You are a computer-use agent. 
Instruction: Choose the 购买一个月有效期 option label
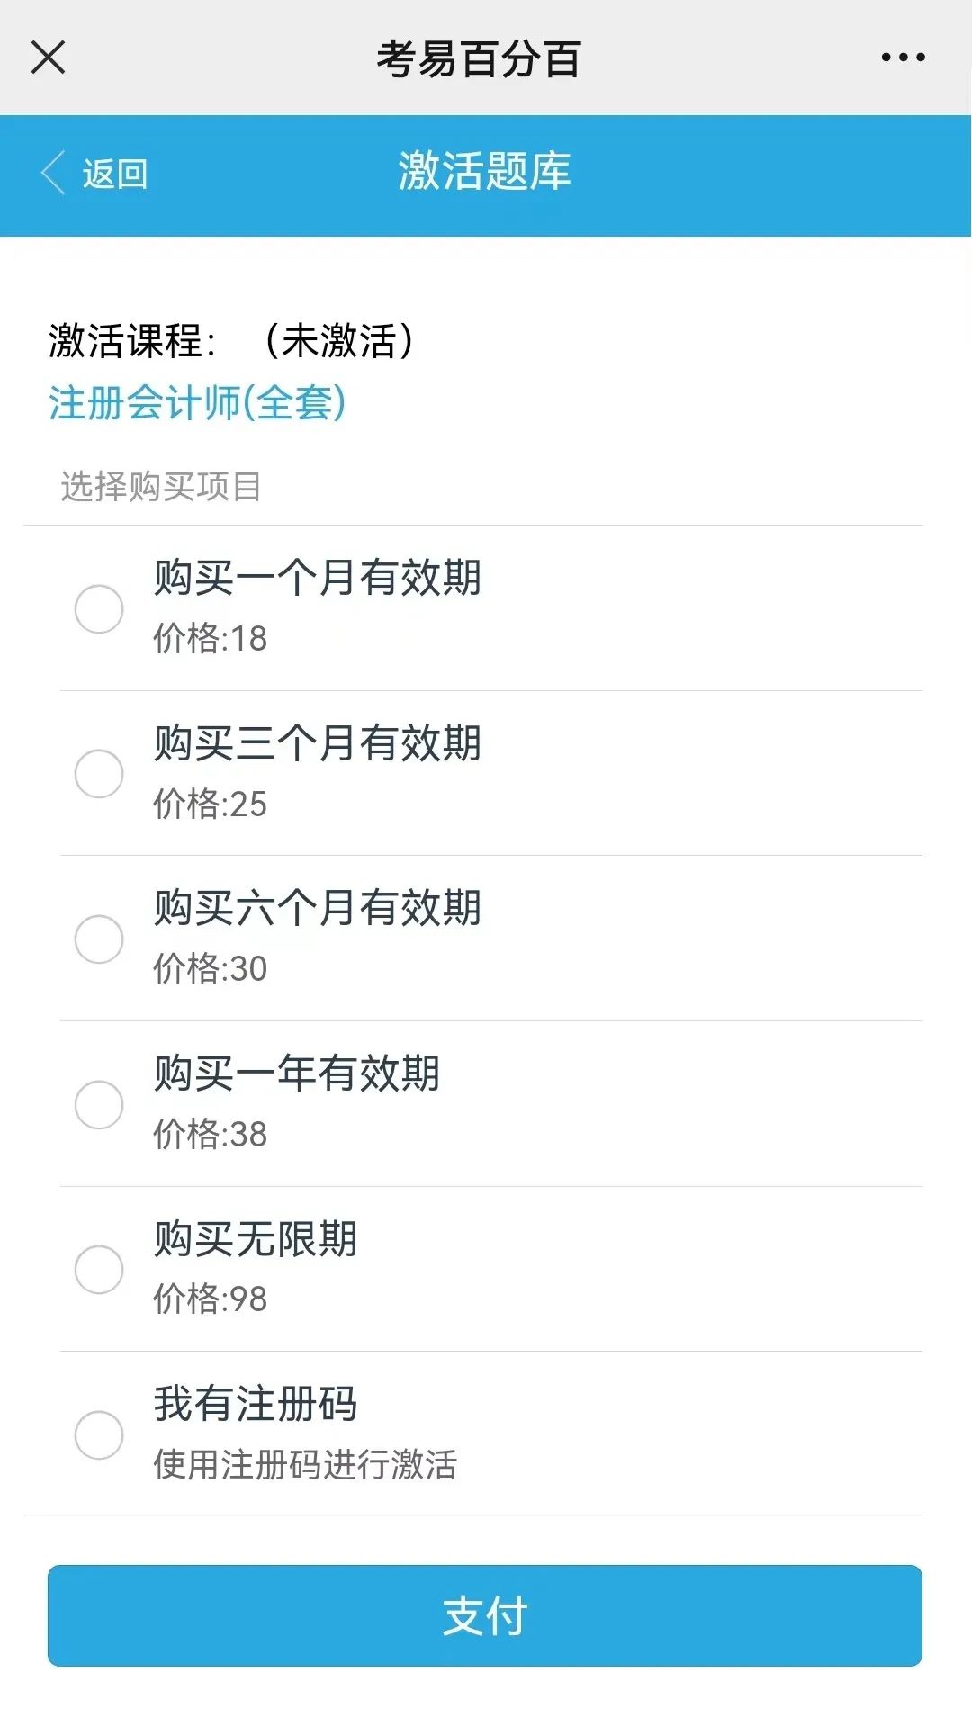point(318,578)
